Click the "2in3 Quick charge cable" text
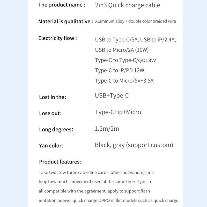The image size is (207, 207). (127, 5)
